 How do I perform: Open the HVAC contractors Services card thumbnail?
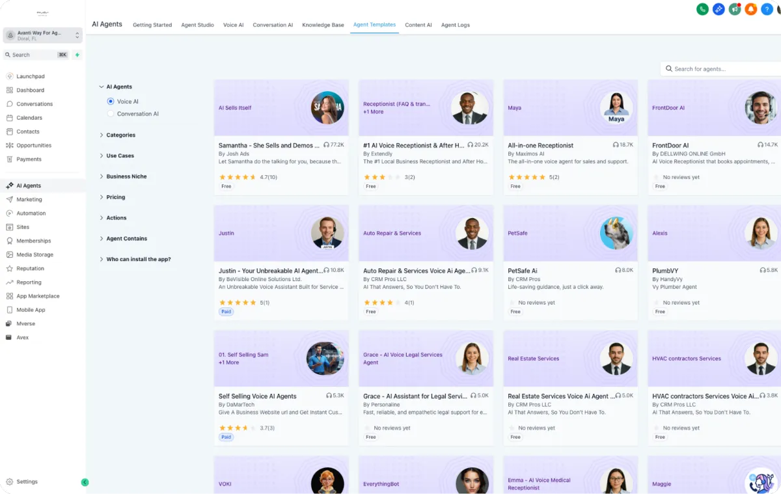pyautogui.click(x=714, y=359)
